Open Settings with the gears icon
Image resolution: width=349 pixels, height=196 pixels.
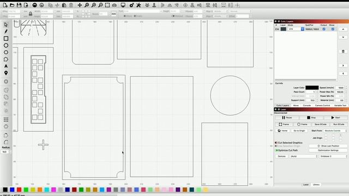[131, 5]
